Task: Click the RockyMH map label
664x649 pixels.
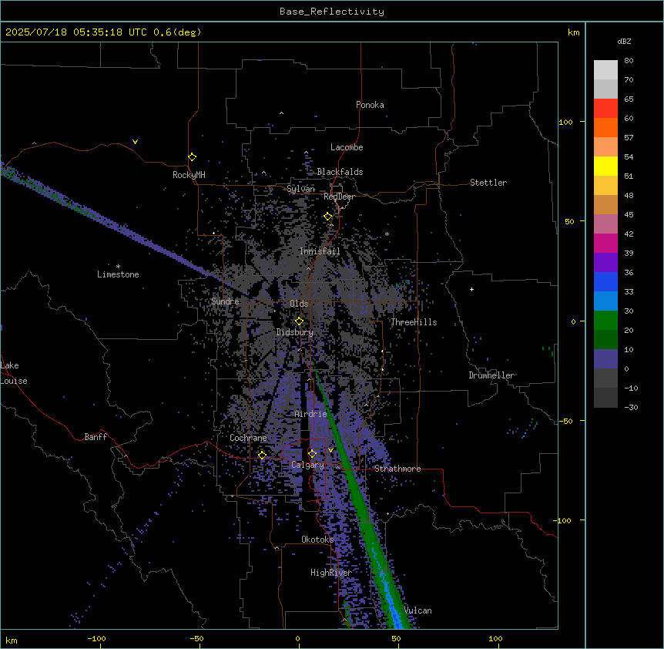Action: click(x=189, y=175)
